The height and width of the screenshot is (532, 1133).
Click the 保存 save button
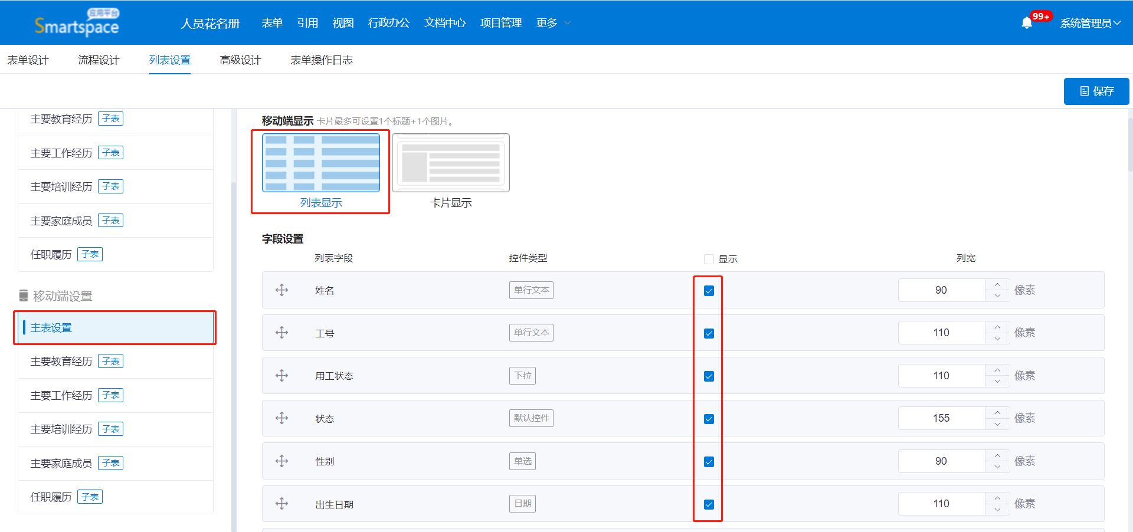(x=1096, y=91)
